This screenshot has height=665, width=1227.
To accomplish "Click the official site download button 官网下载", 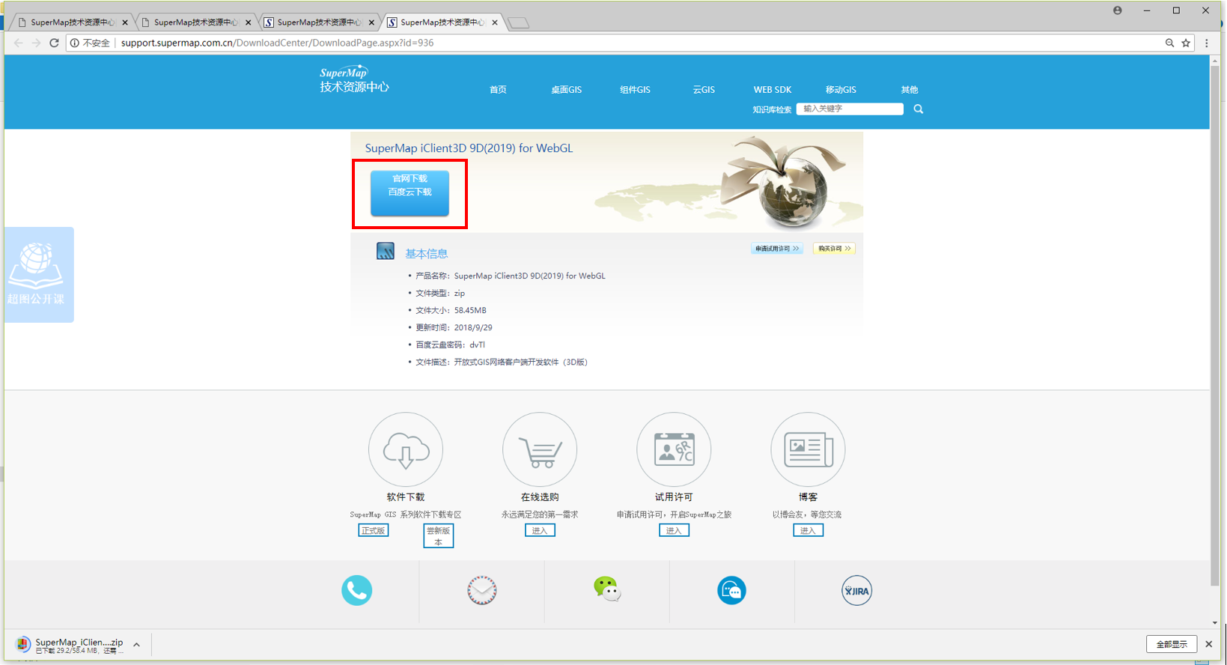I will point(409,179).
